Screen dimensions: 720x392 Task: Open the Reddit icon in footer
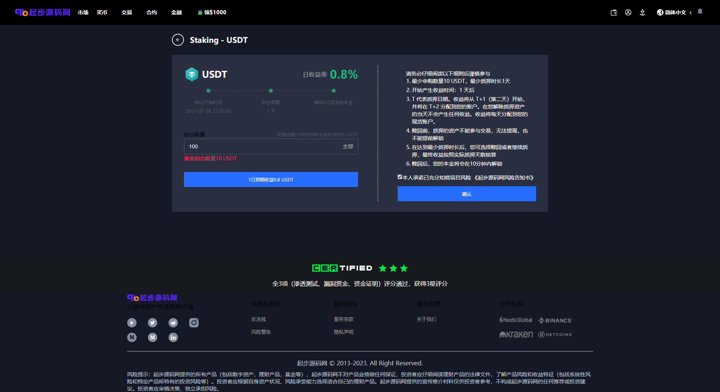[173, 323]
